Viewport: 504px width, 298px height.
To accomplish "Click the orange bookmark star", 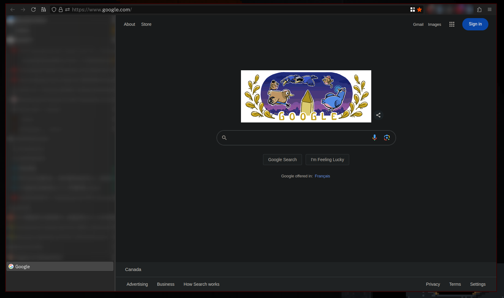I will 419,10.
